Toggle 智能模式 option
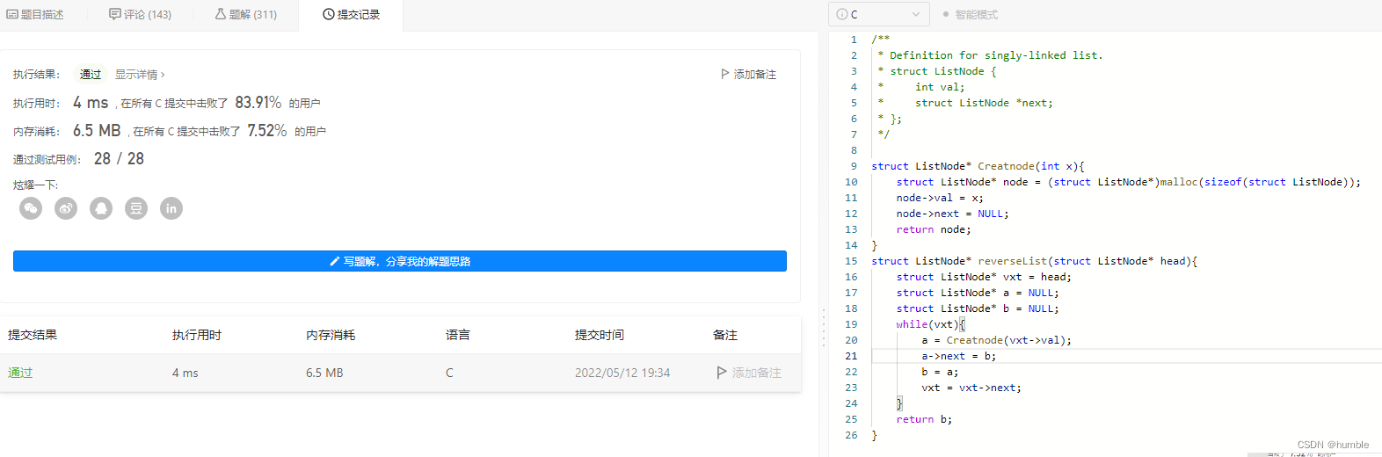The width and height of the screenshot is (1382, 457). coord(971,15)
